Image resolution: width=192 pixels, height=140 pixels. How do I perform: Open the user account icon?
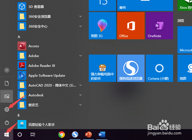click(x=7, y=70)
